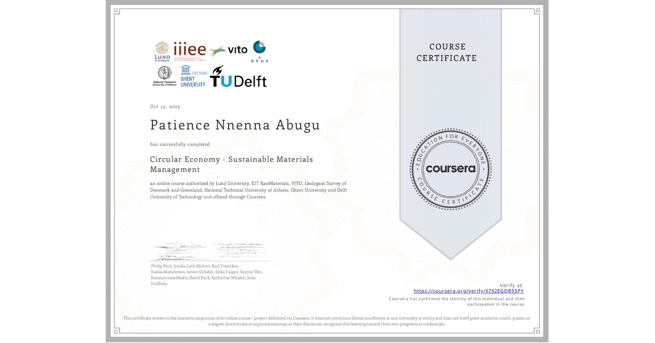The image size is (655, 343).
Task: Open the GEUS logo
Action: [x=260, y=50]
